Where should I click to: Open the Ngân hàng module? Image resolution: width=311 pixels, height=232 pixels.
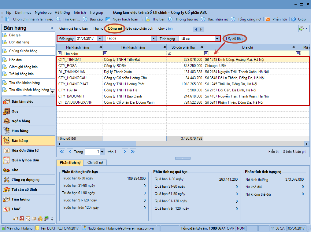[28, 121]
